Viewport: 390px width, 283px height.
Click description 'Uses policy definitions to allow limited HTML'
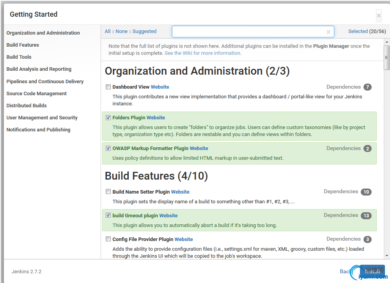(x=198, y=158)
